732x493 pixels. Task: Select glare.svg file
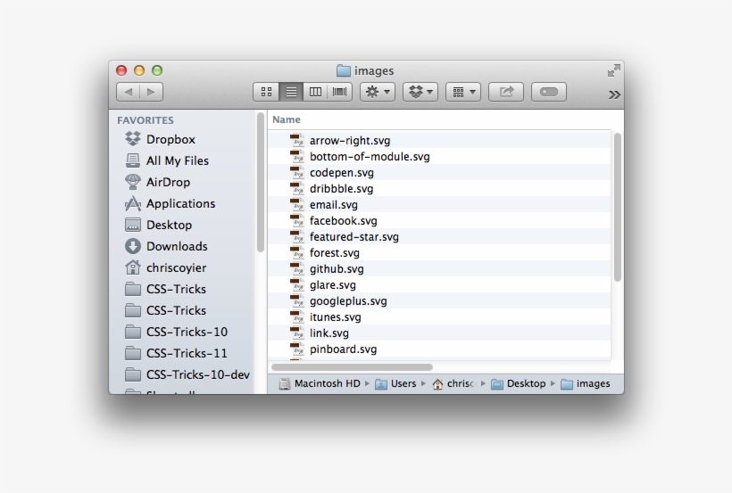click(x=439, y=285)
